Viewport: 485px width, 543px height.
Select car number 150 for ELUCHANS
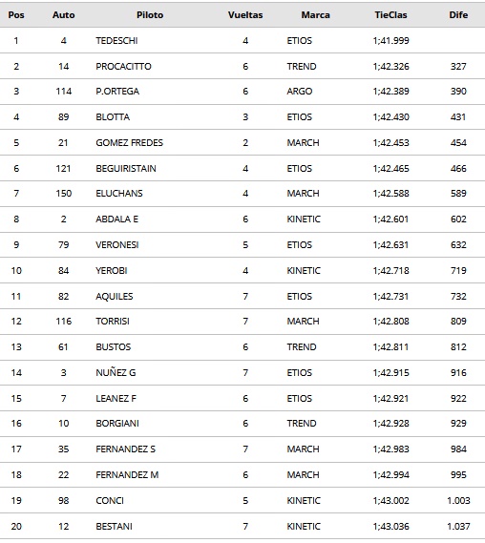(x=63, y=193)
